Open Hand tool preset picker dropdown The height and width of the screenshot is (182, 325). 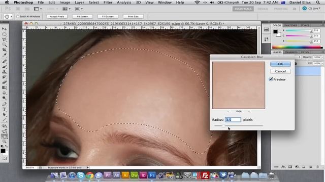[x=11, y=17]
